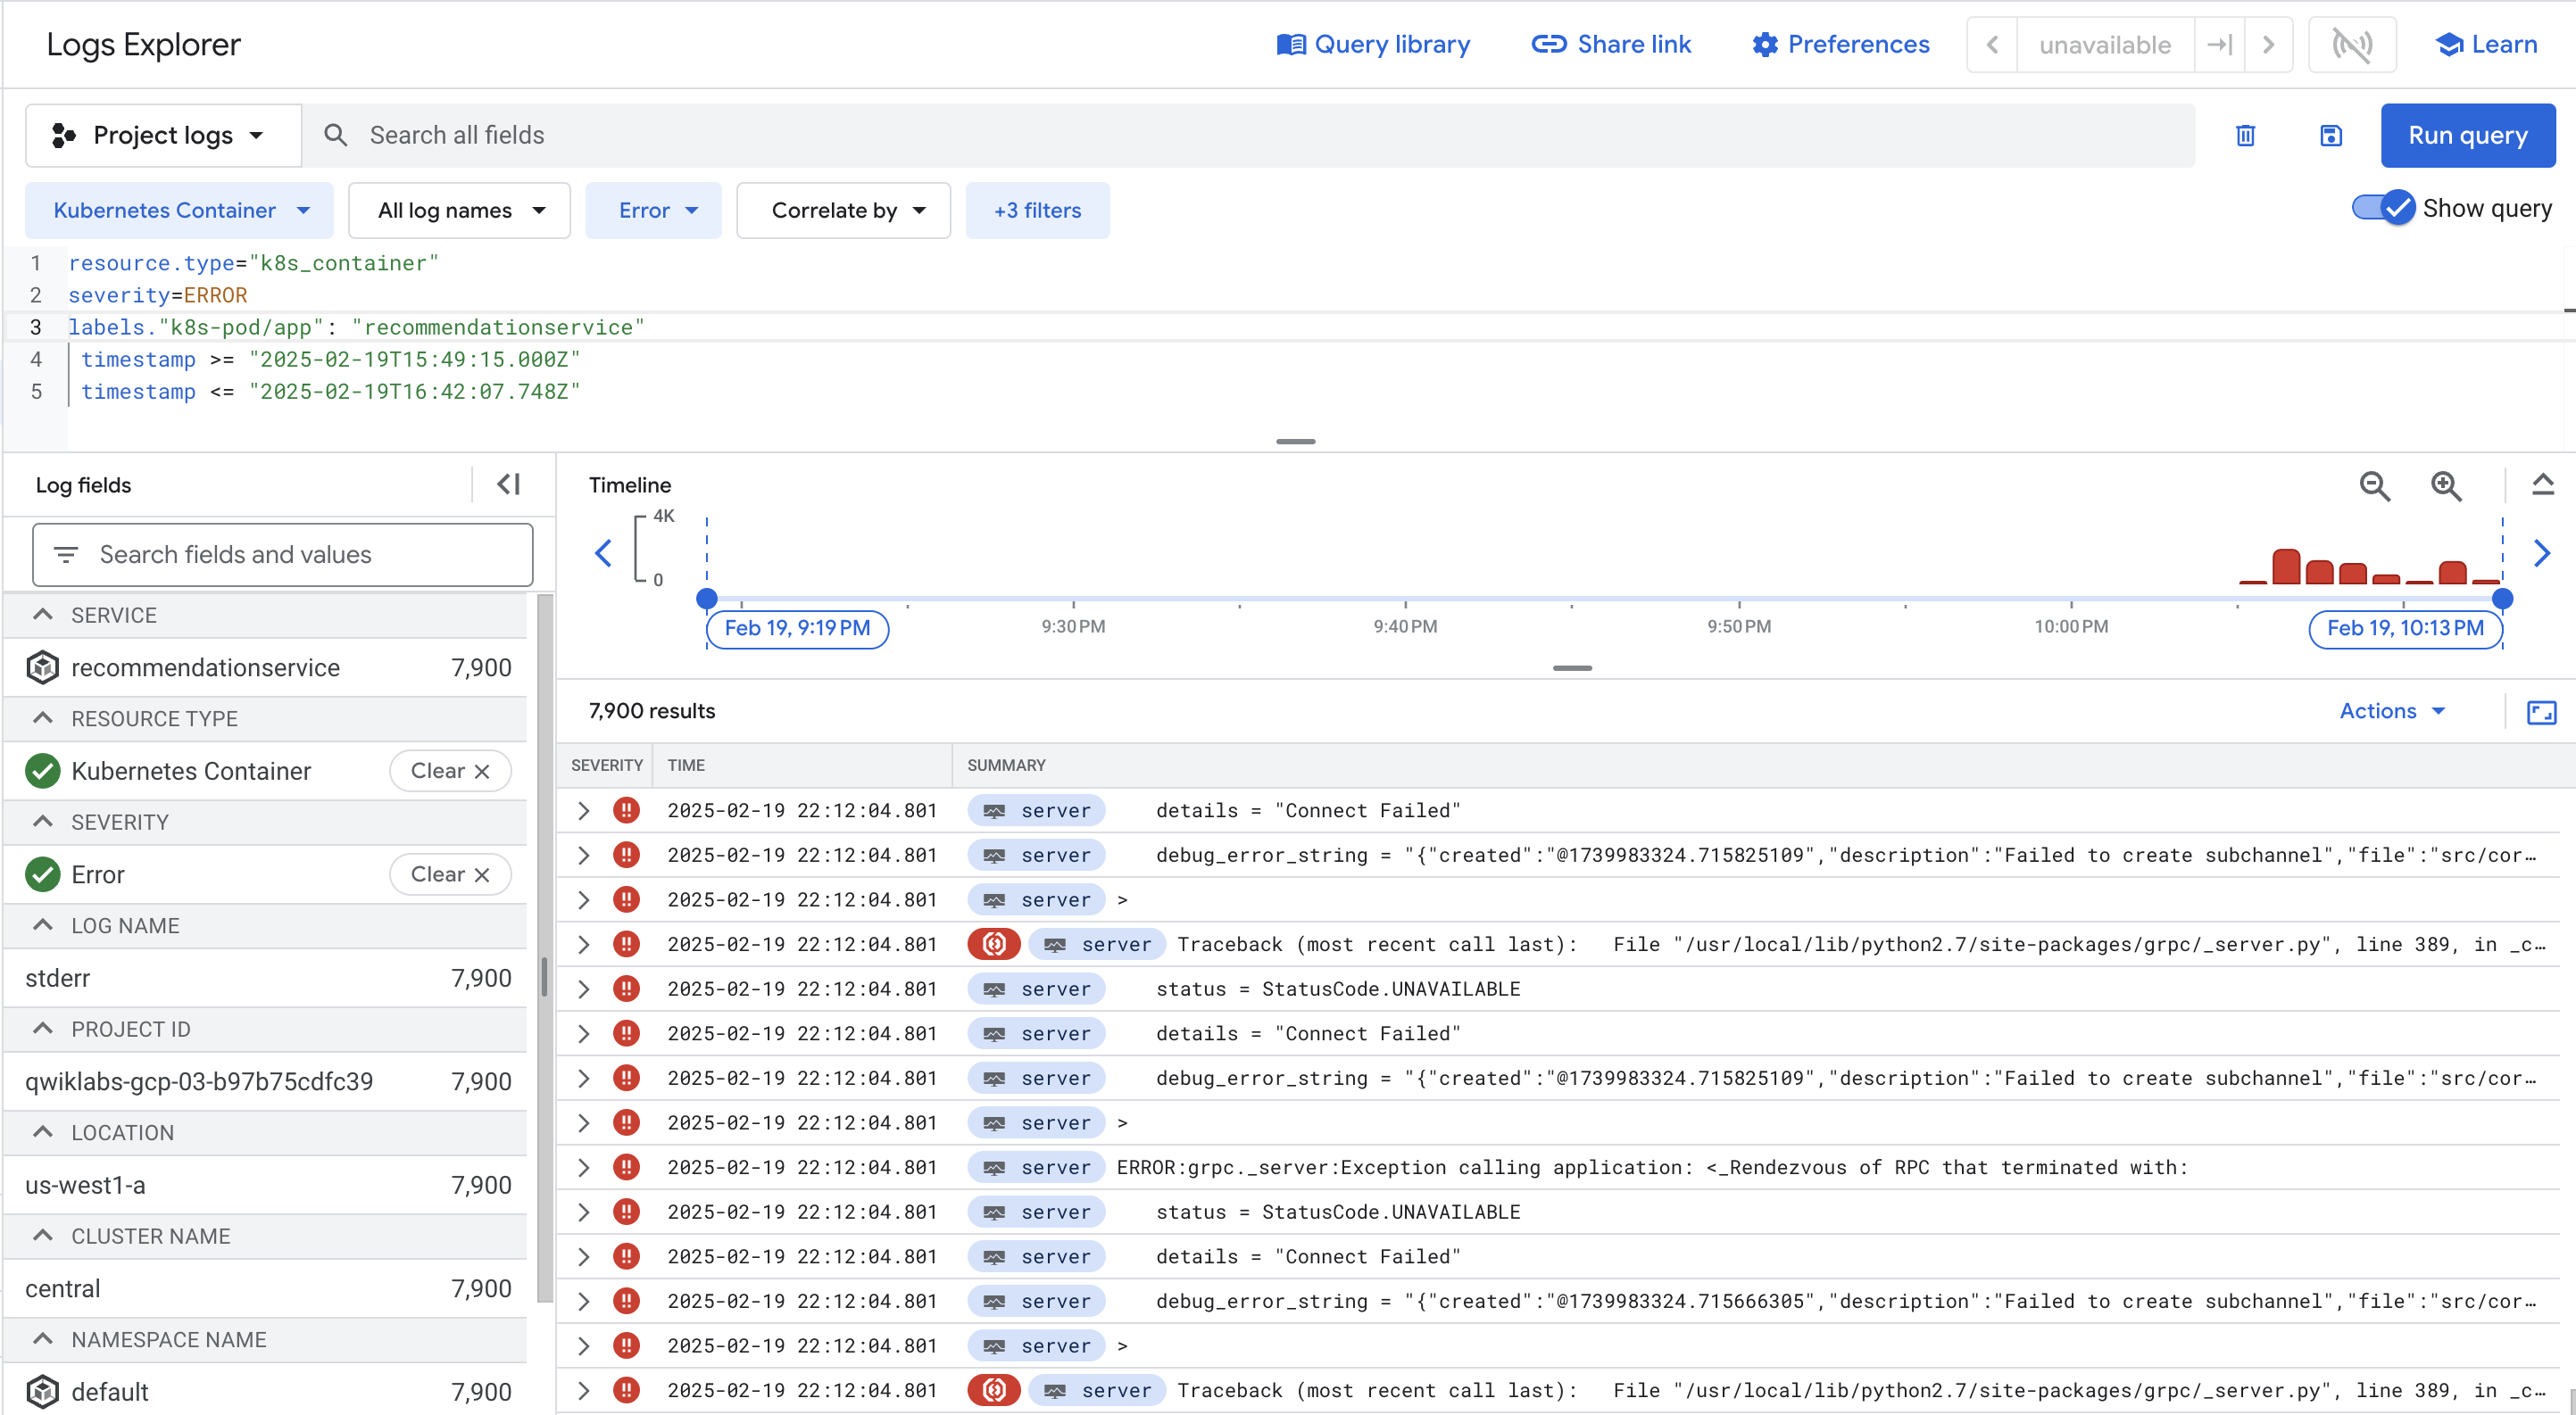Image resolution: width=2576 pixels, height=1415 pixels.
Task: Toggle the Show query switch
Action: tap(2383, 208)
